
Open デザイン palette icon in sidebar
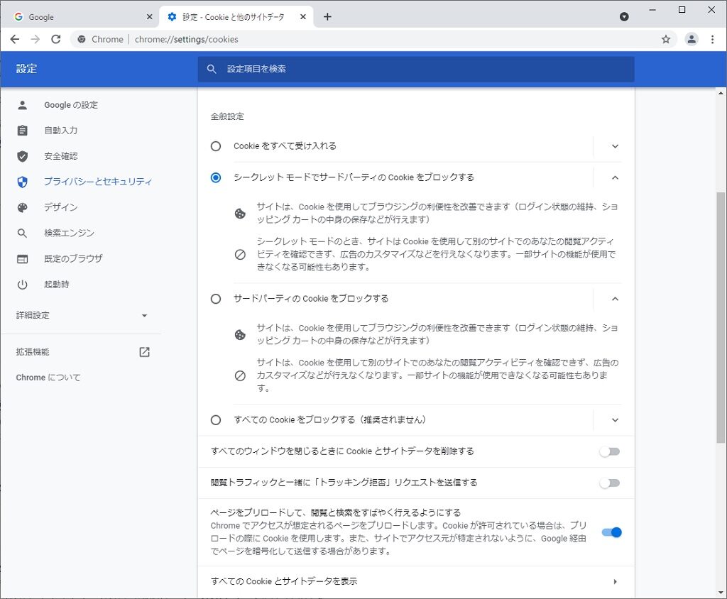click(23, 207)
